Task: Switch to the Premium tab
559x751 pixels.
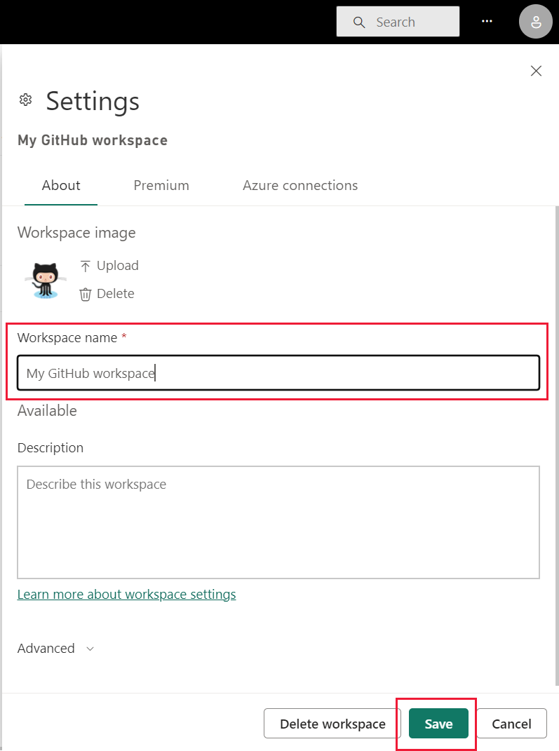Action: pyautogui.click(x=161, y=185)
